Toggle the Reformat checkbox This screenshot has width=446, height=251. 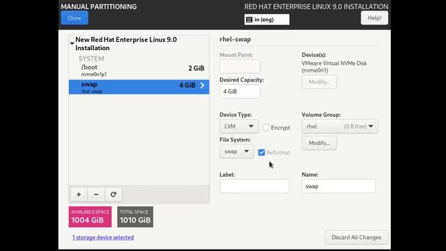(x=261, y=153)
